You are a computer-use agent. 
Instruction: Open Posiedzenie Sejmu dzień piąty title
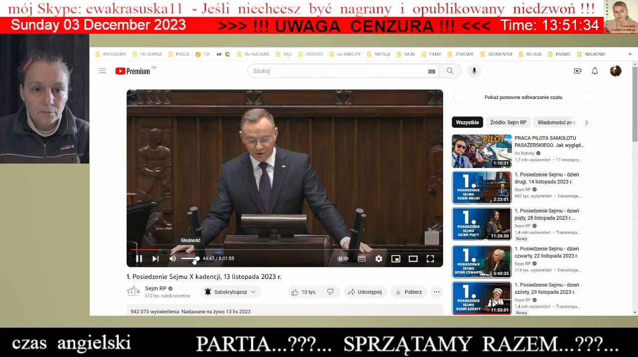(x=547, y=214)
